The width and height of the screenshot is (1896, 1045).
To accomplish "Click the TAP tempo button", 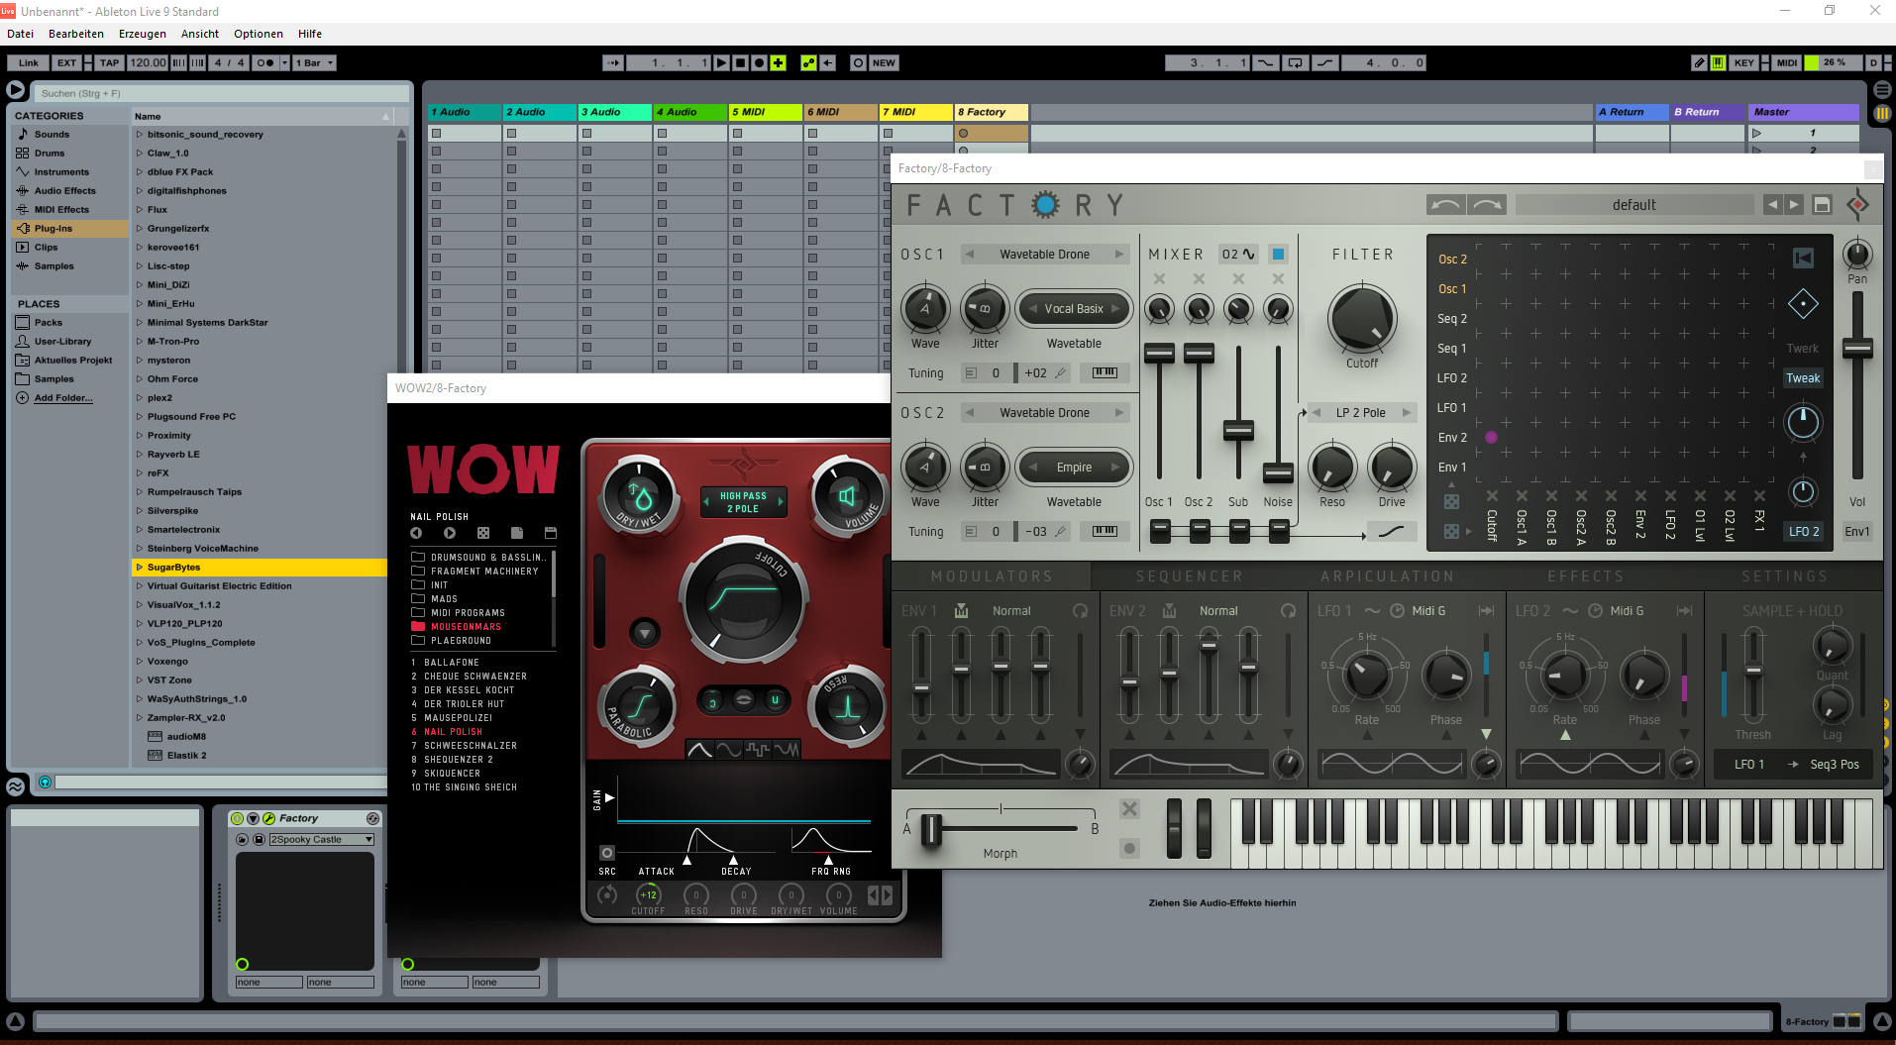I will pos(109,62).
